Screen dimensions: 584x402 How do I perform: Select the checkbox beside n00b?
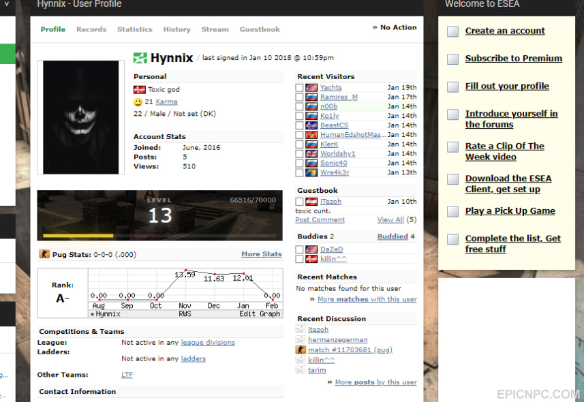click(x=299, y=106)
